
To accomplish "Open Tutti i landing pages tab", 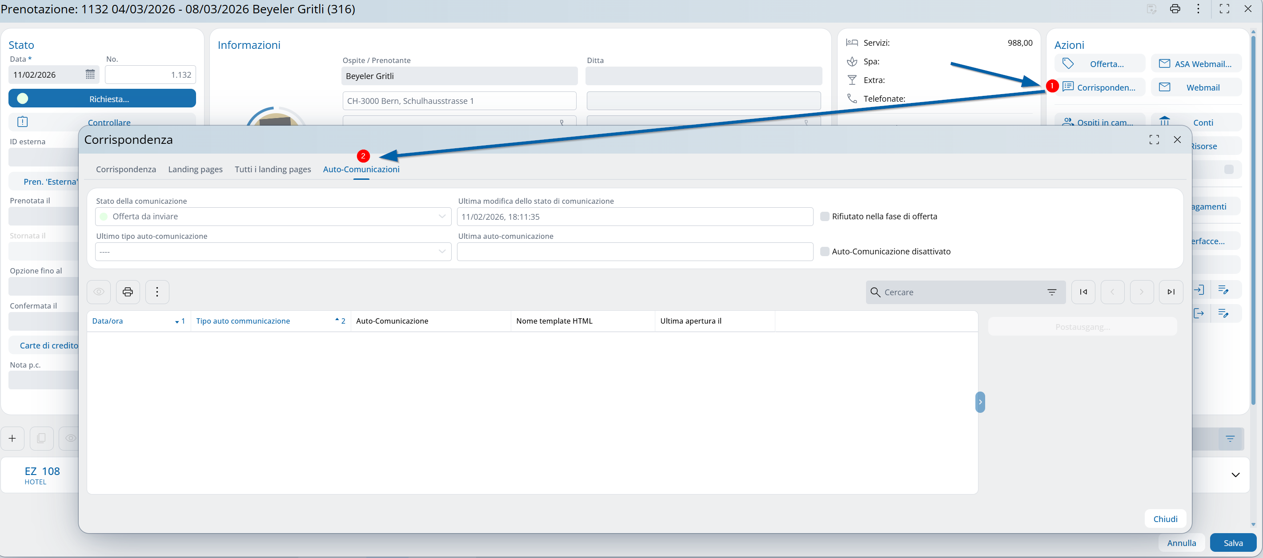I will [x=273, y=169].
